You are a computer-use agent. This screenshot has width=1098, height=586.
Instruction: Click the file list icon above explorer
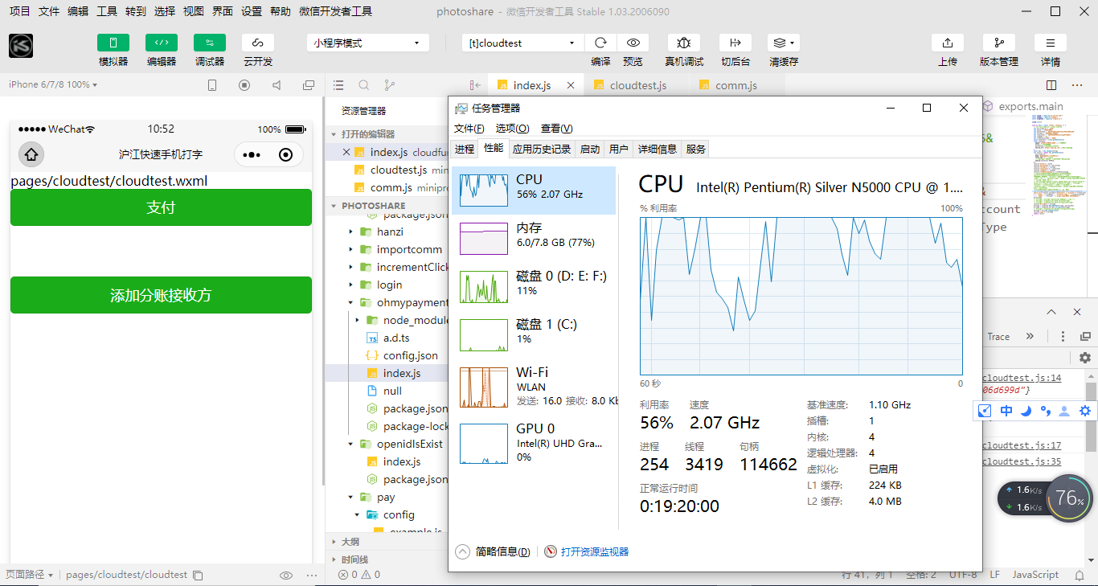[338, 85]
